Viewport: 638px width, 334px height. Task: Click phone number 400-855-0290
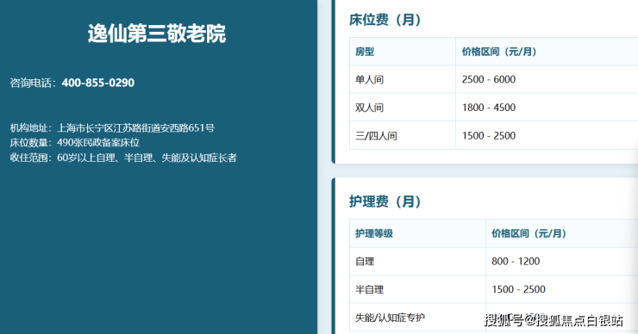pos(98,83)
